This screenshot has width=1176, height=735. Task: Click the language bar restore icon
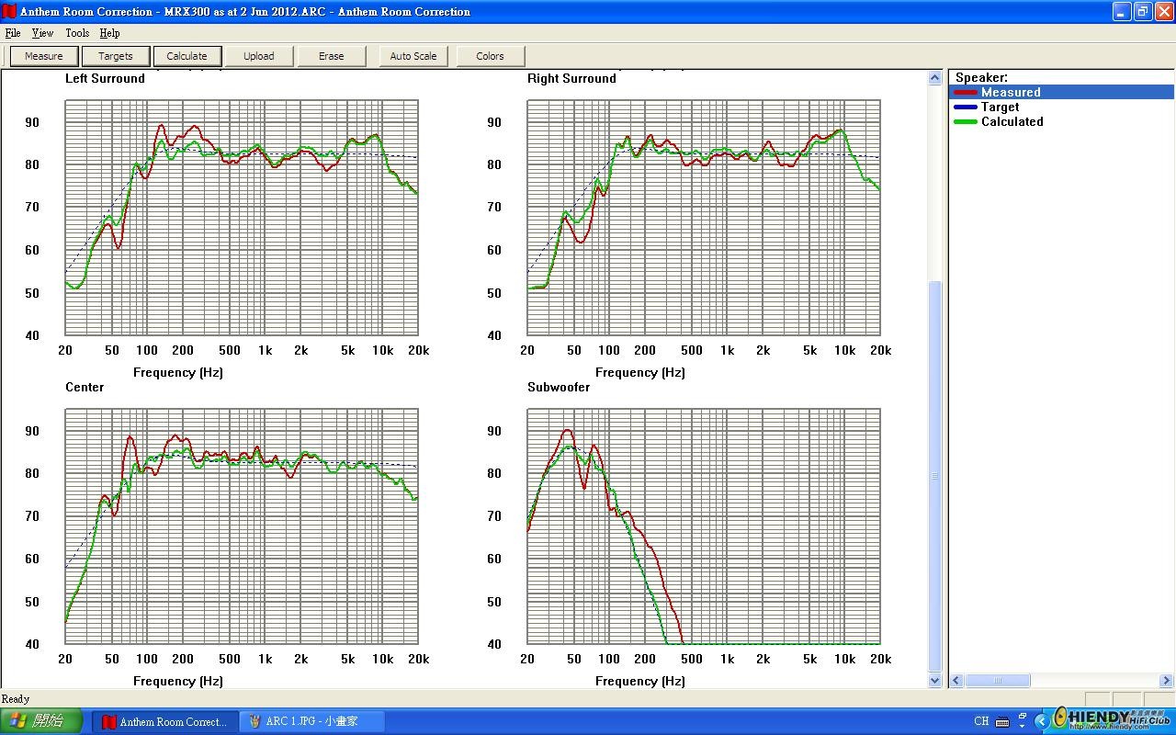pyautogui.click(x=1022, y=714)
